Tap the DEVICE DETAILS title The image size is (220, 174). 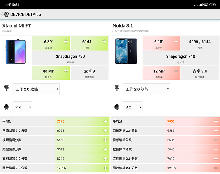point(26,14)
